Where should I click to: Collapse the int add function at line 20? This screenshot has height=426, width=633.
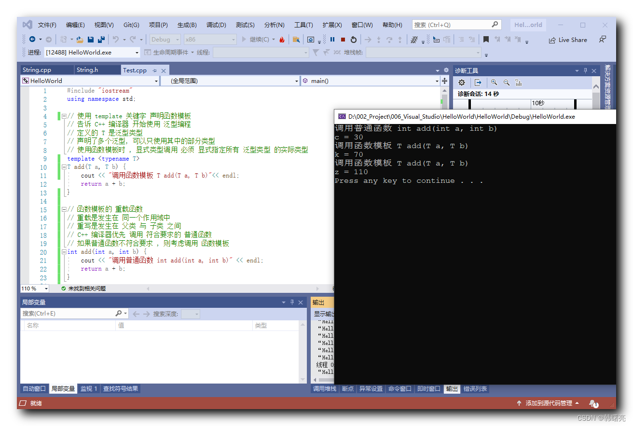(x=64, y=252)
